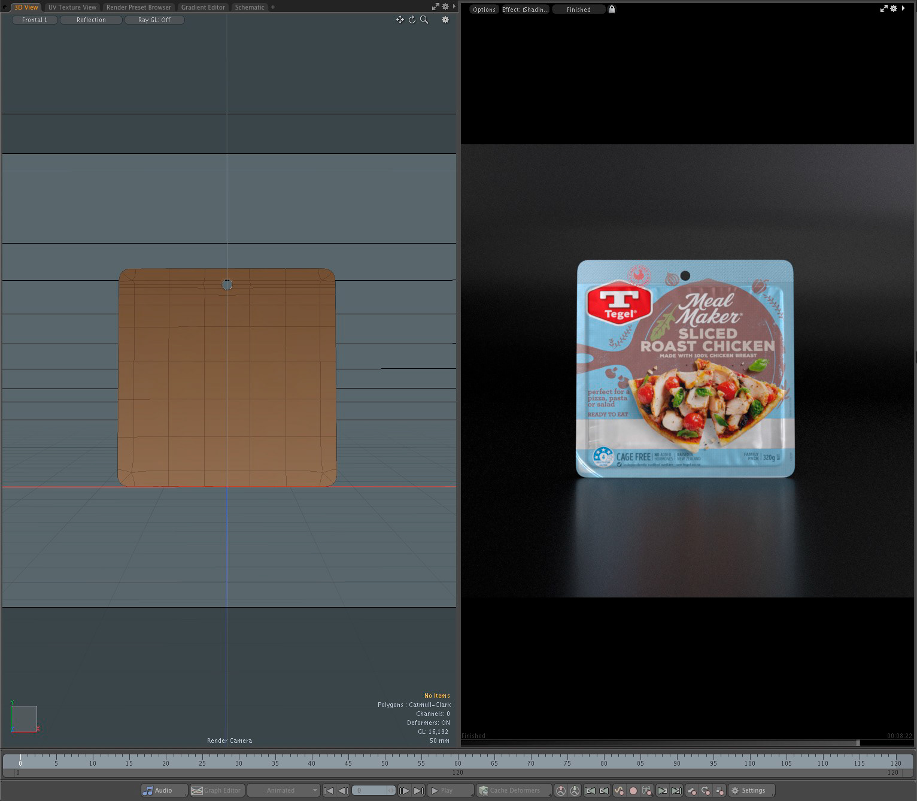Click the rotate view icon in 3D viewport

412,20
